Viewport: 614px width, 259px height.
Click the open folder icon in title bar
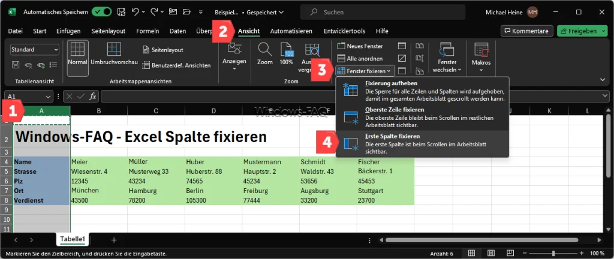[186, 12]
